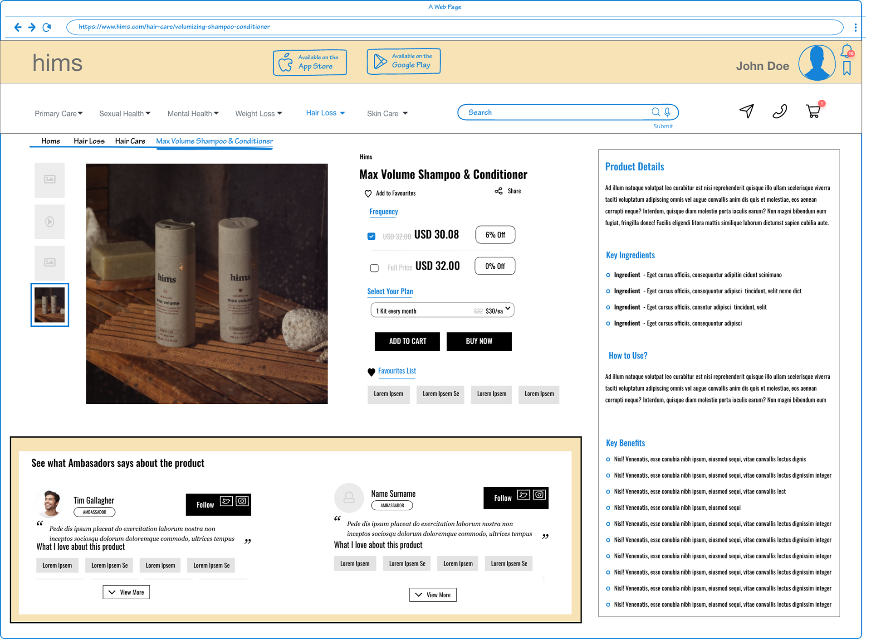
Task: Click the Available on the Google Play button
Action: click(x=403, y=61)
